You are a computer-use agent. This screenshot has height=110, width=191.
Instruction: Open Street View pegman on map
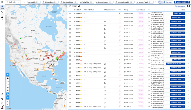click(x=64, y=106)
